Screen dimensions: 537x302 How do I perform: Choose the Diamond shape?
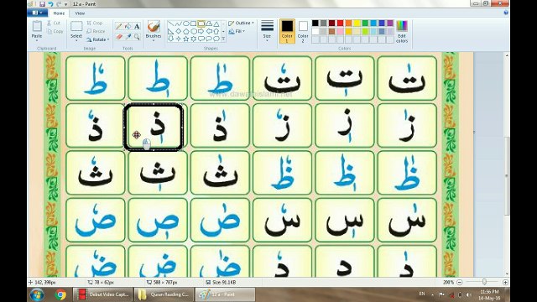[x=179, y=32]
